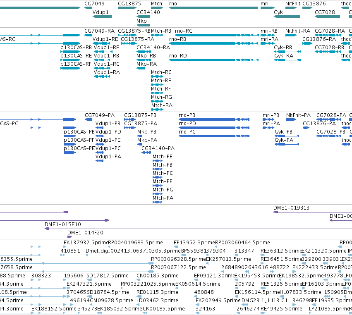The width and height of the screenshot is (352, 315).
Task: Click transcript CG7028-RB
Action: pyautogui.click(x=329, y=48)
